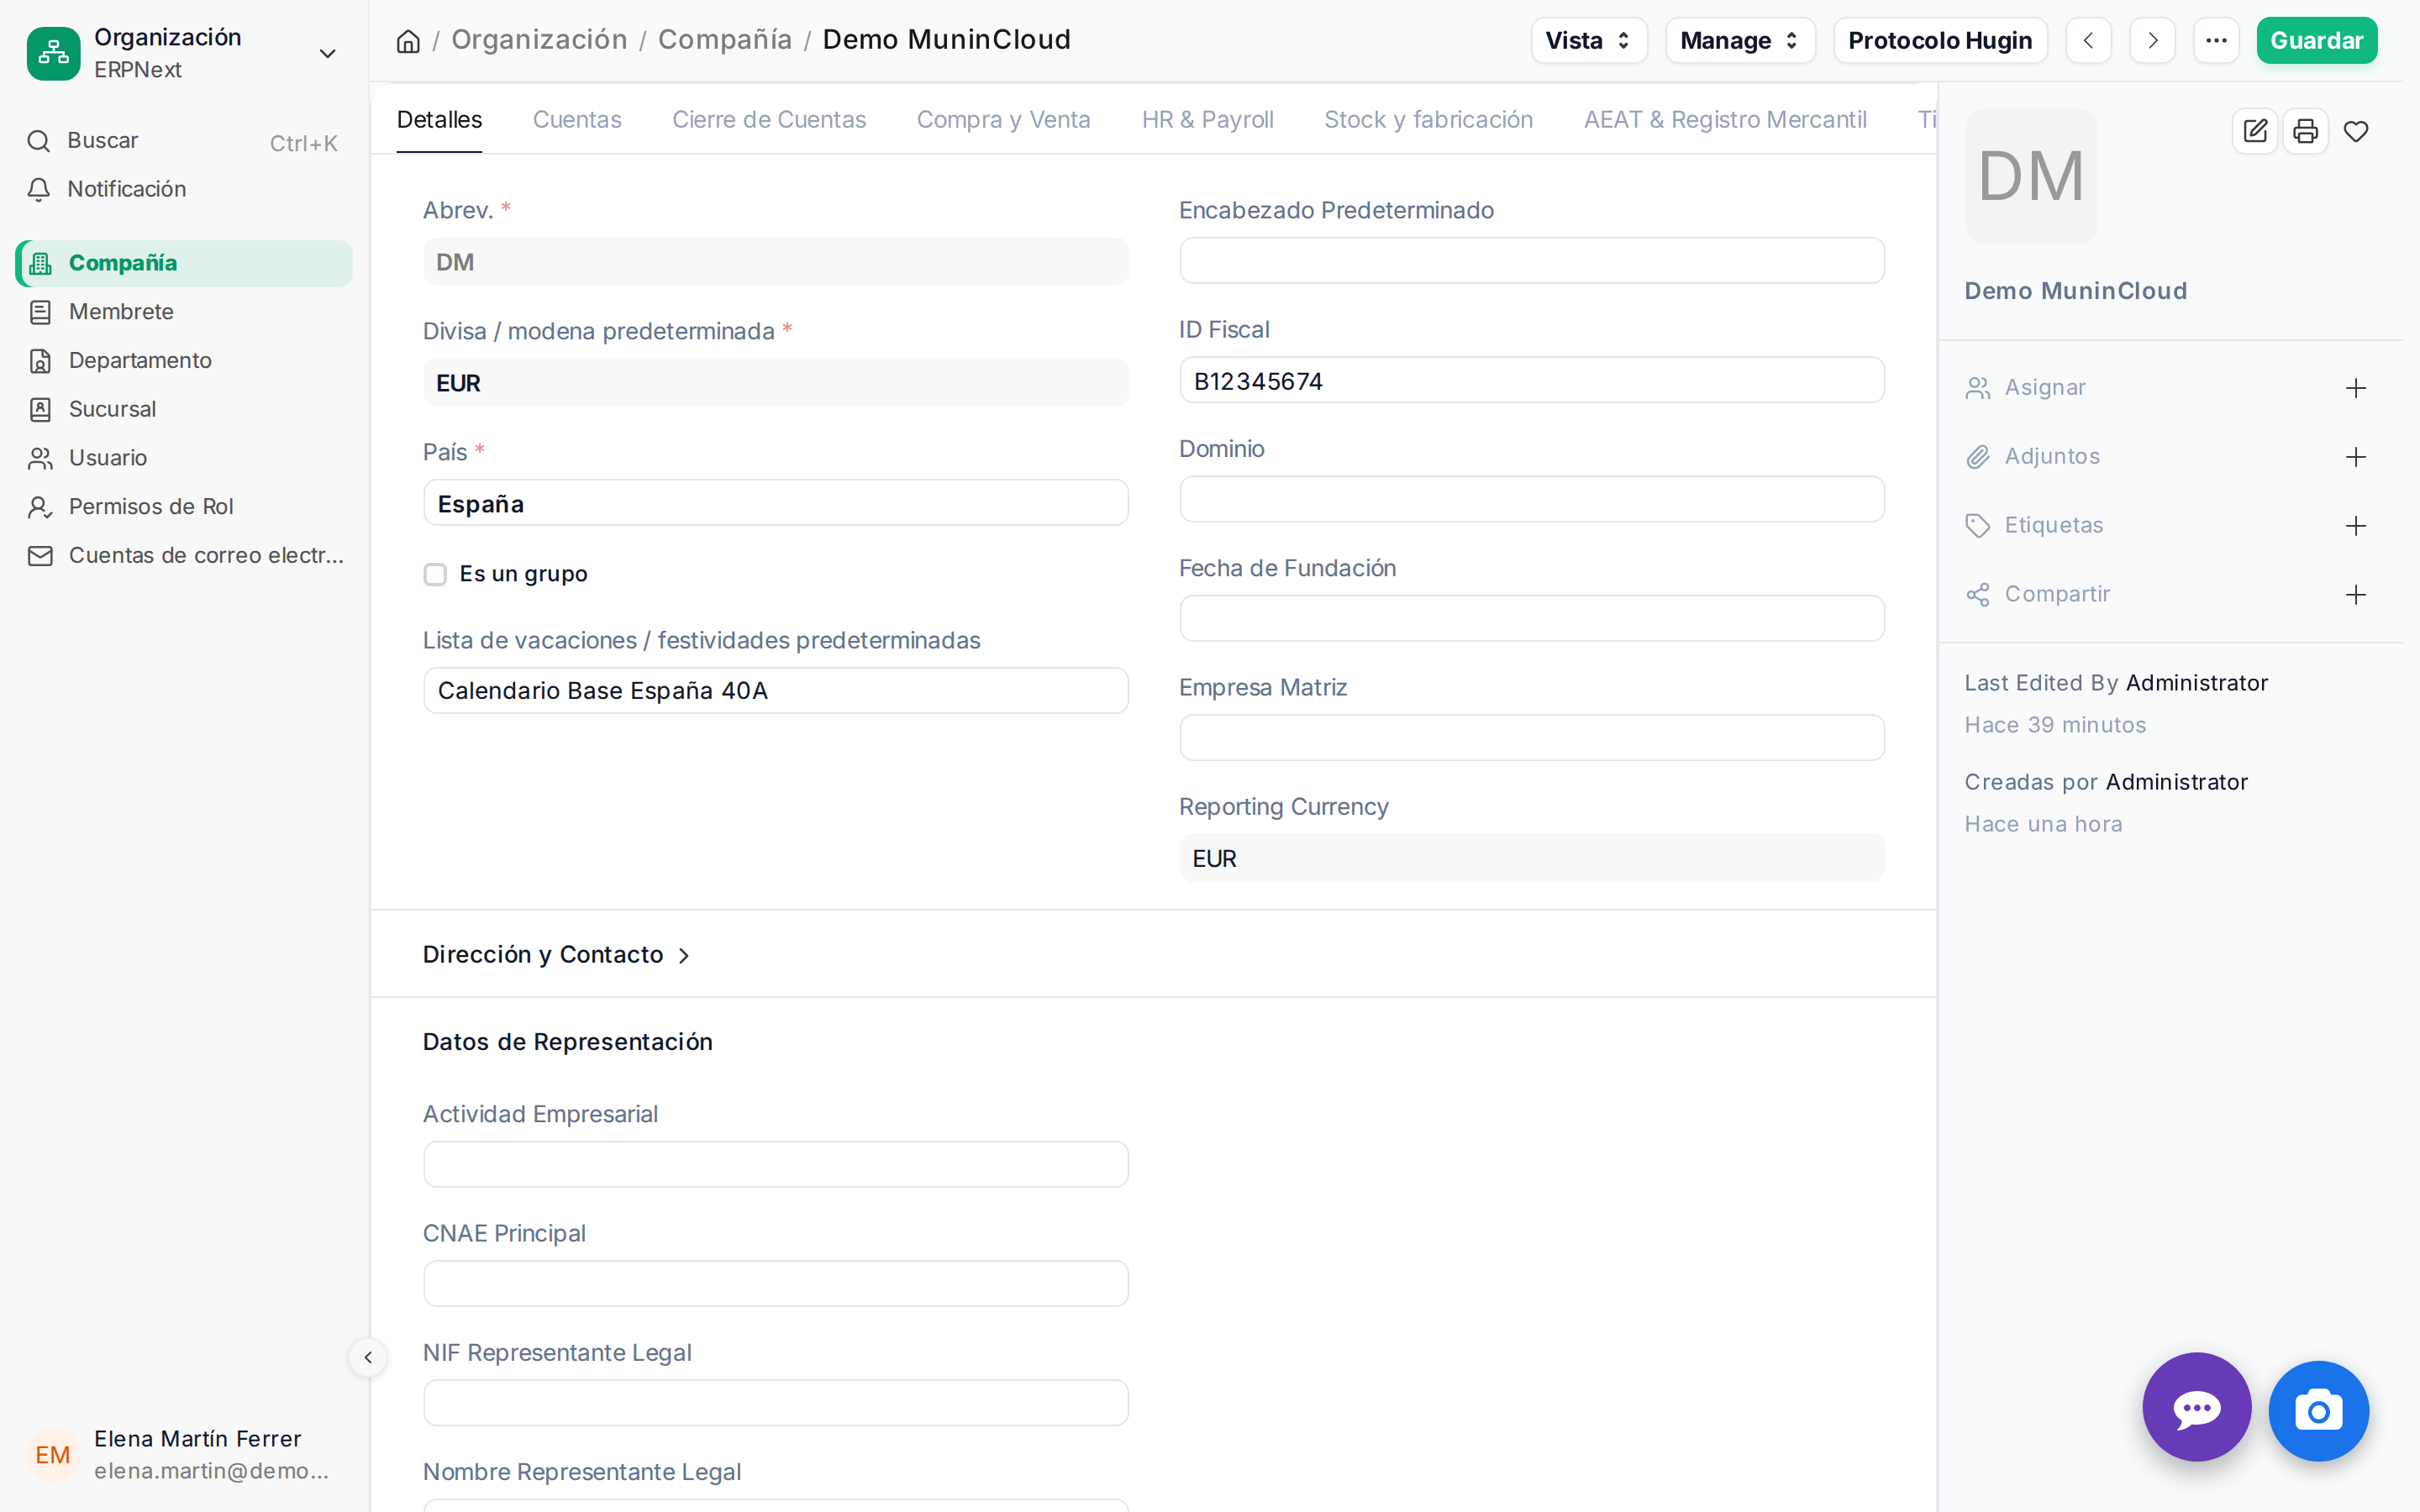2420x1512 pixels.
Task: Click the Protocolo Hugin button
Action: [1940, 41]
